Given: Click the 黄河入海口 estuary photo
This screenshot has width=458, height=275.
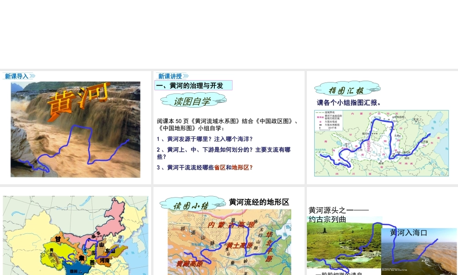Looking at the screenshot, I should pyautogui.click(x=419, y=251).
